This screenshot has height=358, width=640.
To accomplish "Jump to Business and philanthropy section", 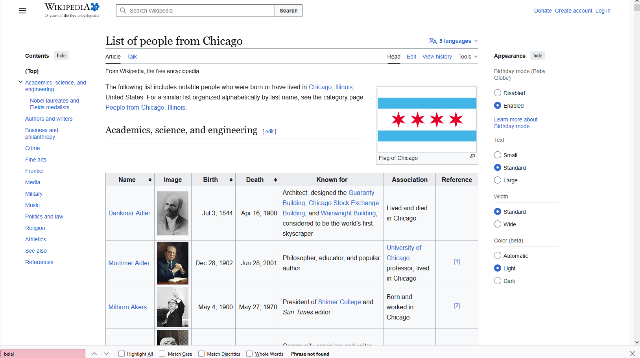I will [x=42, y=134].
